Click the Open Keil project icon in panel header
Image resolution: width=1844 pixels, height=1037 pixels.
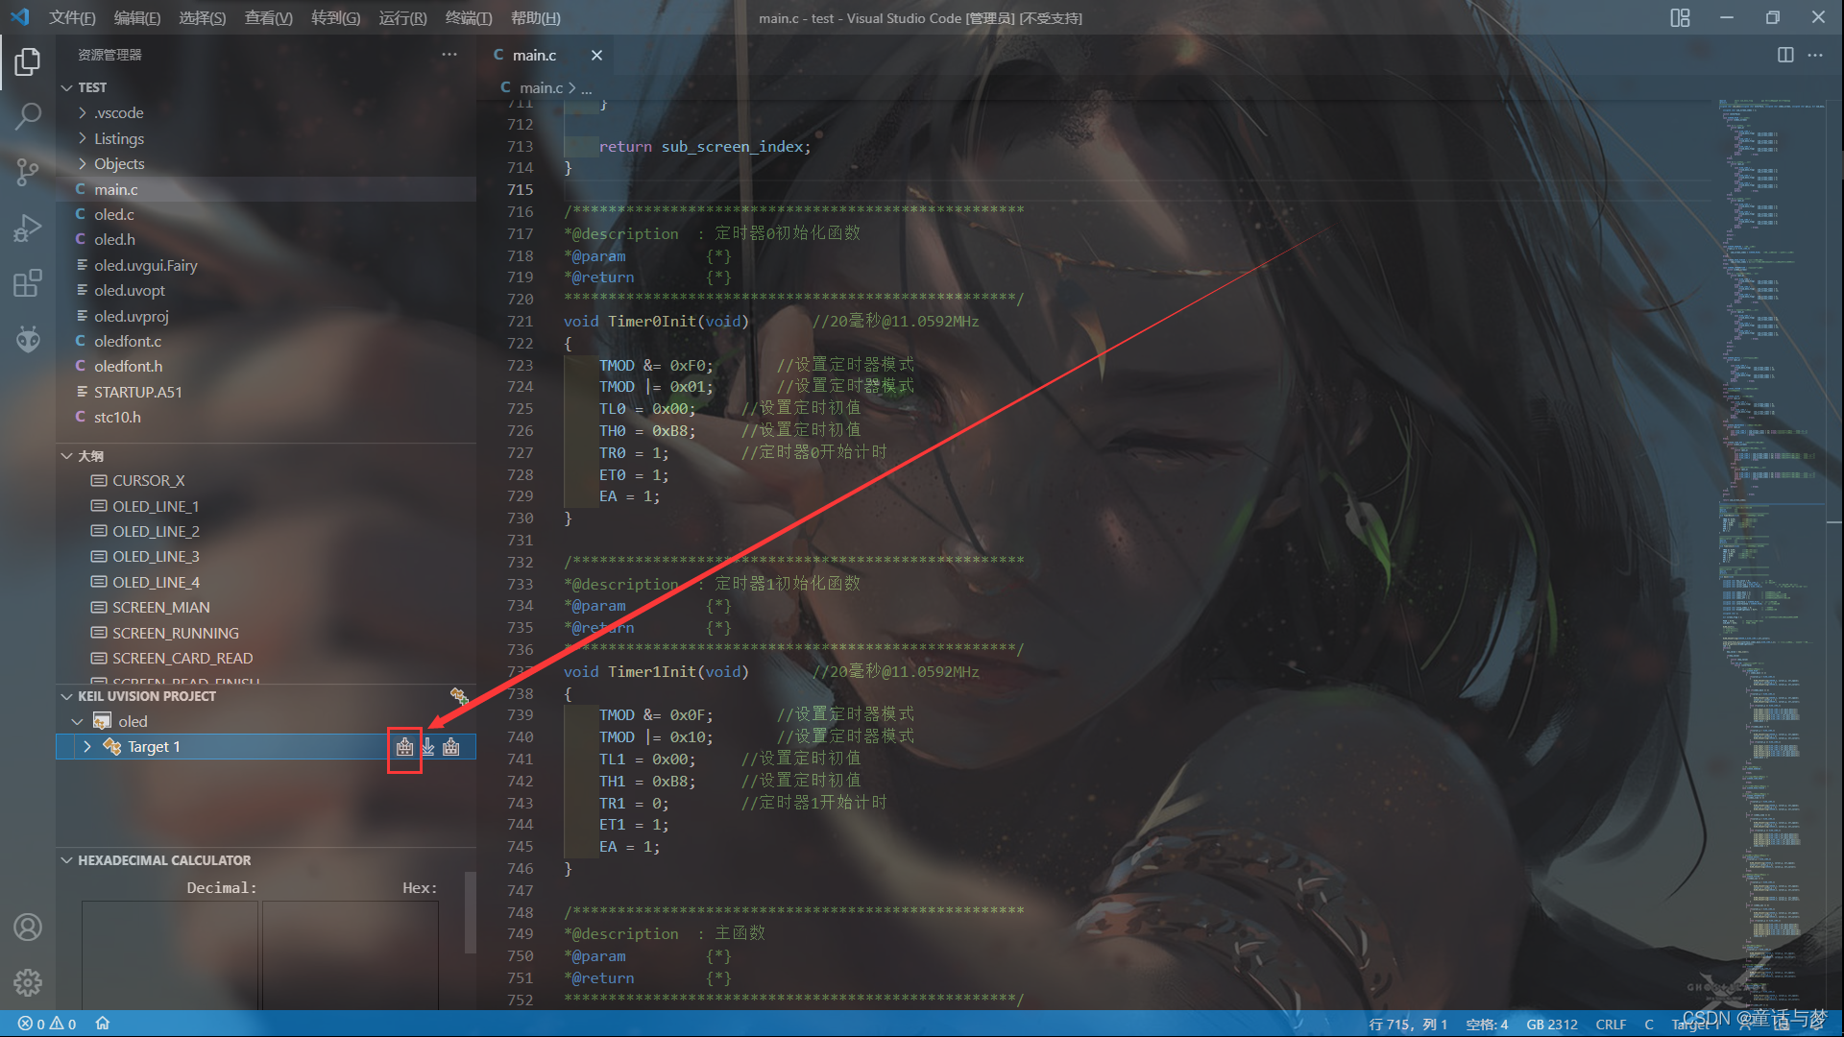pyautogui.click(x=459, y=696)
